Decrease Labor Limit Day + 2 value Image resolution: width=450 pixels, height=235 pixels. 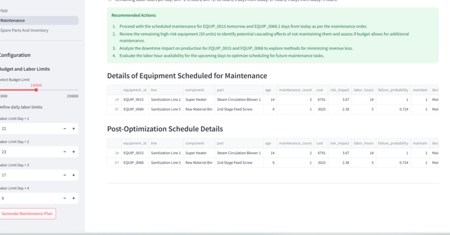65,151
